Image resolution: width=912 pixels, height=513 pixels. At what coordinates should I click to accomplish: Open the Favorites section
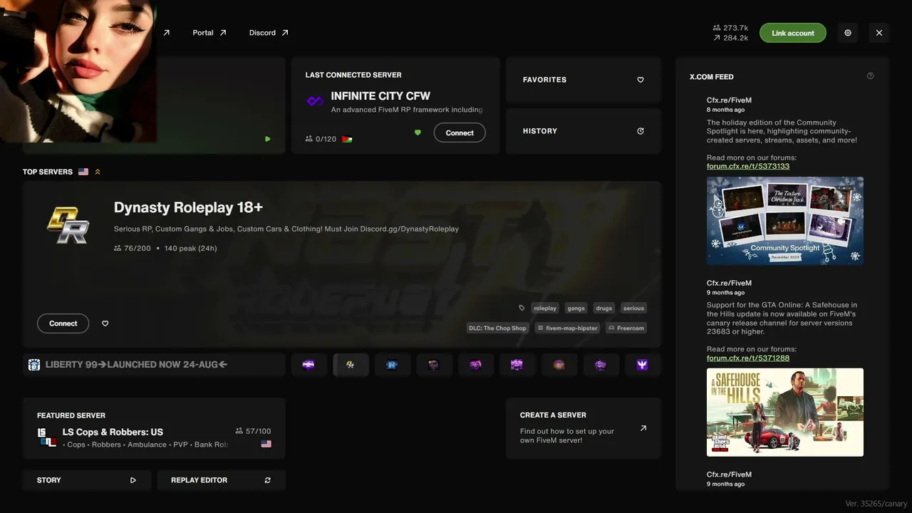tap(584, 80)
